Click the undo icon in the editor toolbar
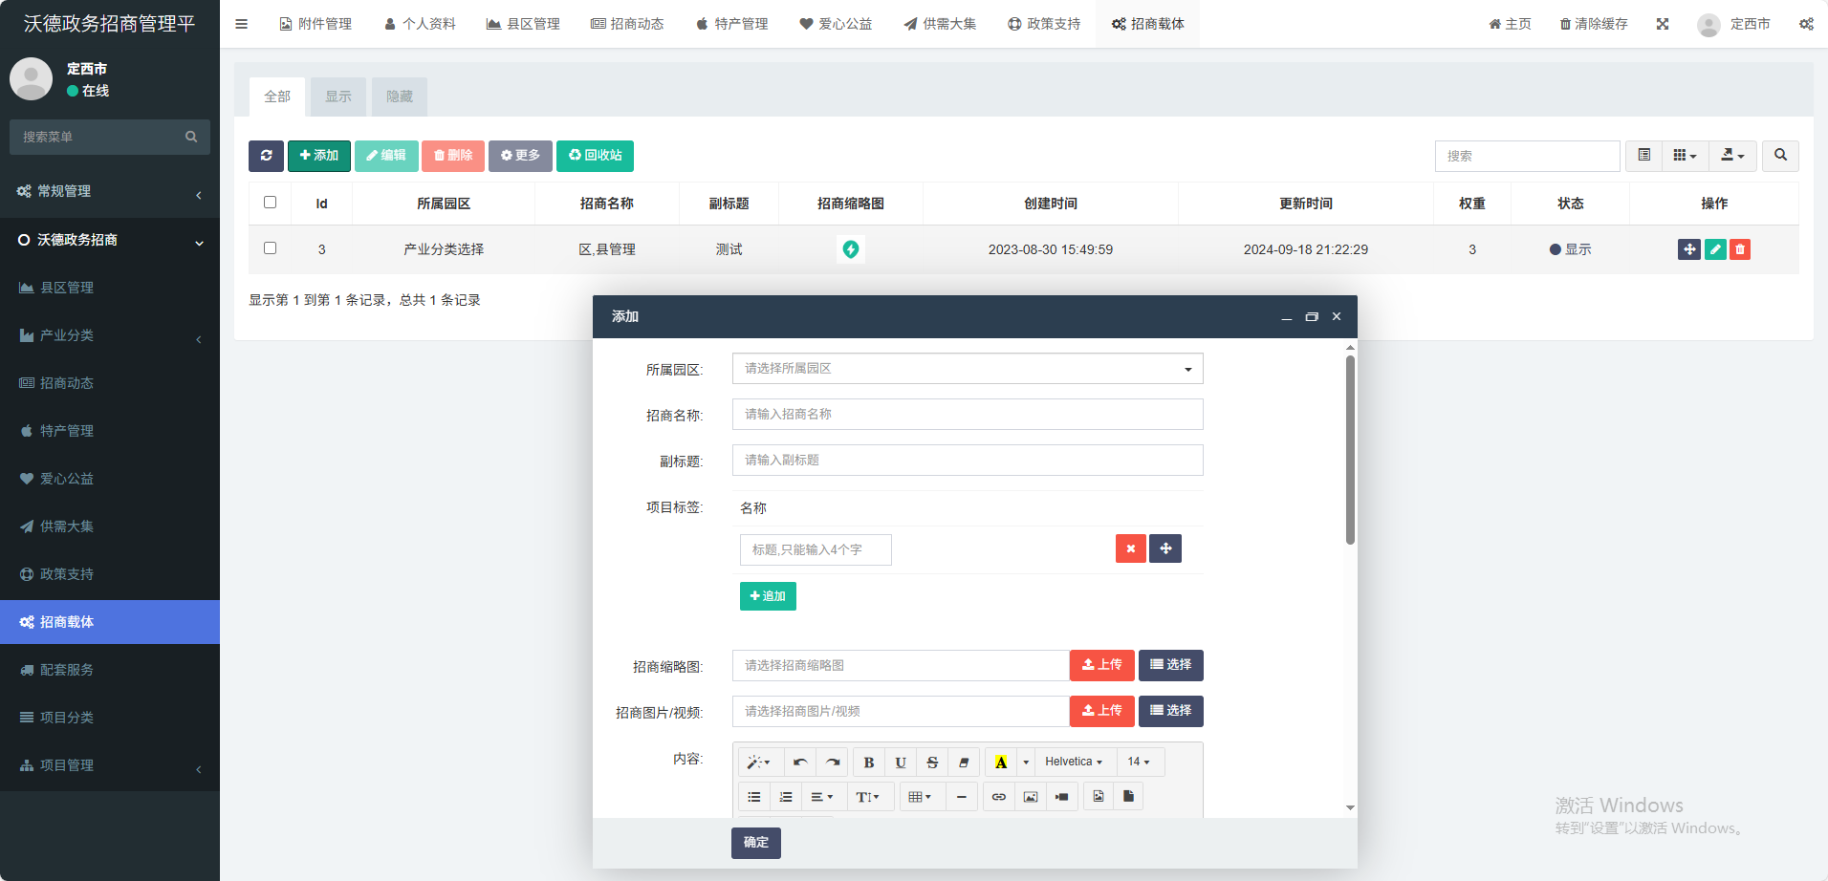The height and width of the screenshot is (881, 1828). pyautogui.click(x=800, y=763)
